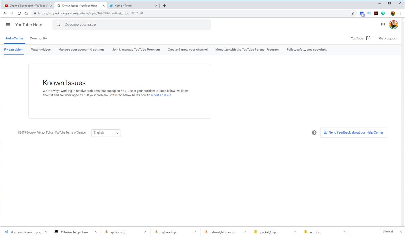Expand options for House-outline png download
The height and width of the screenshot is (237, 405).
point(46,232)
